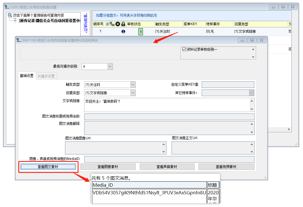The height and width of the screenshot is (207, 303).
Task: Click the 标题 column header in the popup
Action: click(x=213, y=185)
